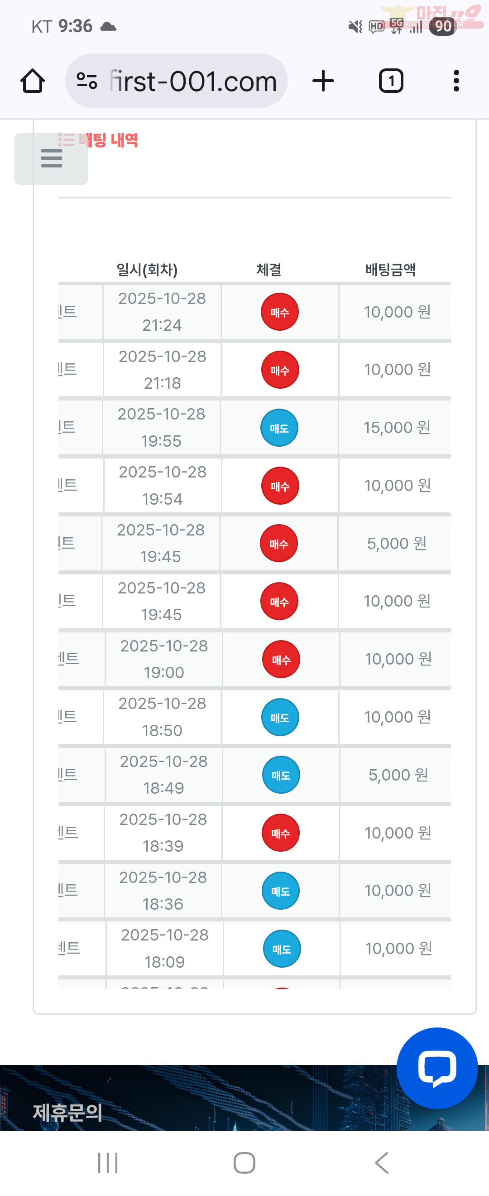Click the red 매수 badge at 21:24
This screenshot has height=1196, width=489.
coord(279,312)
